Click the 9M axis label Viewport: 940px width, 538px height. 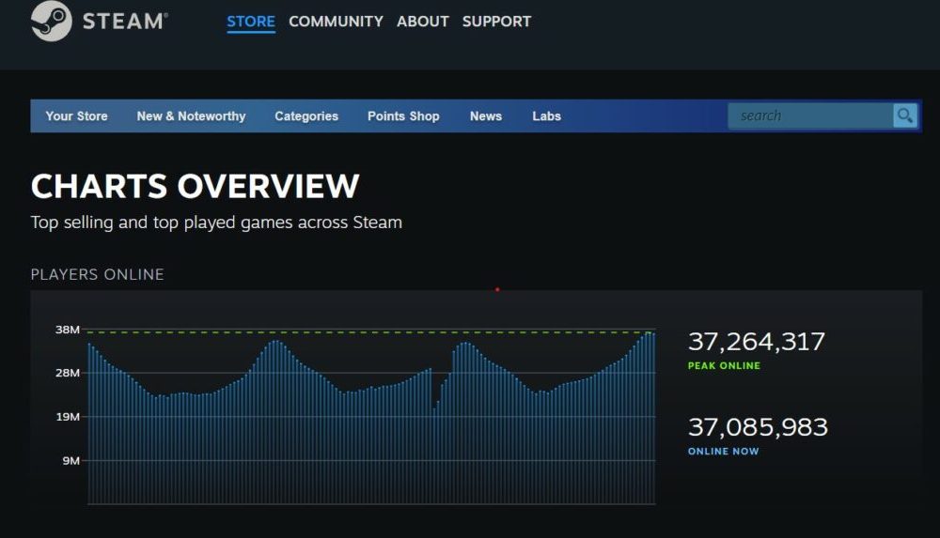(x=71, y=460)
